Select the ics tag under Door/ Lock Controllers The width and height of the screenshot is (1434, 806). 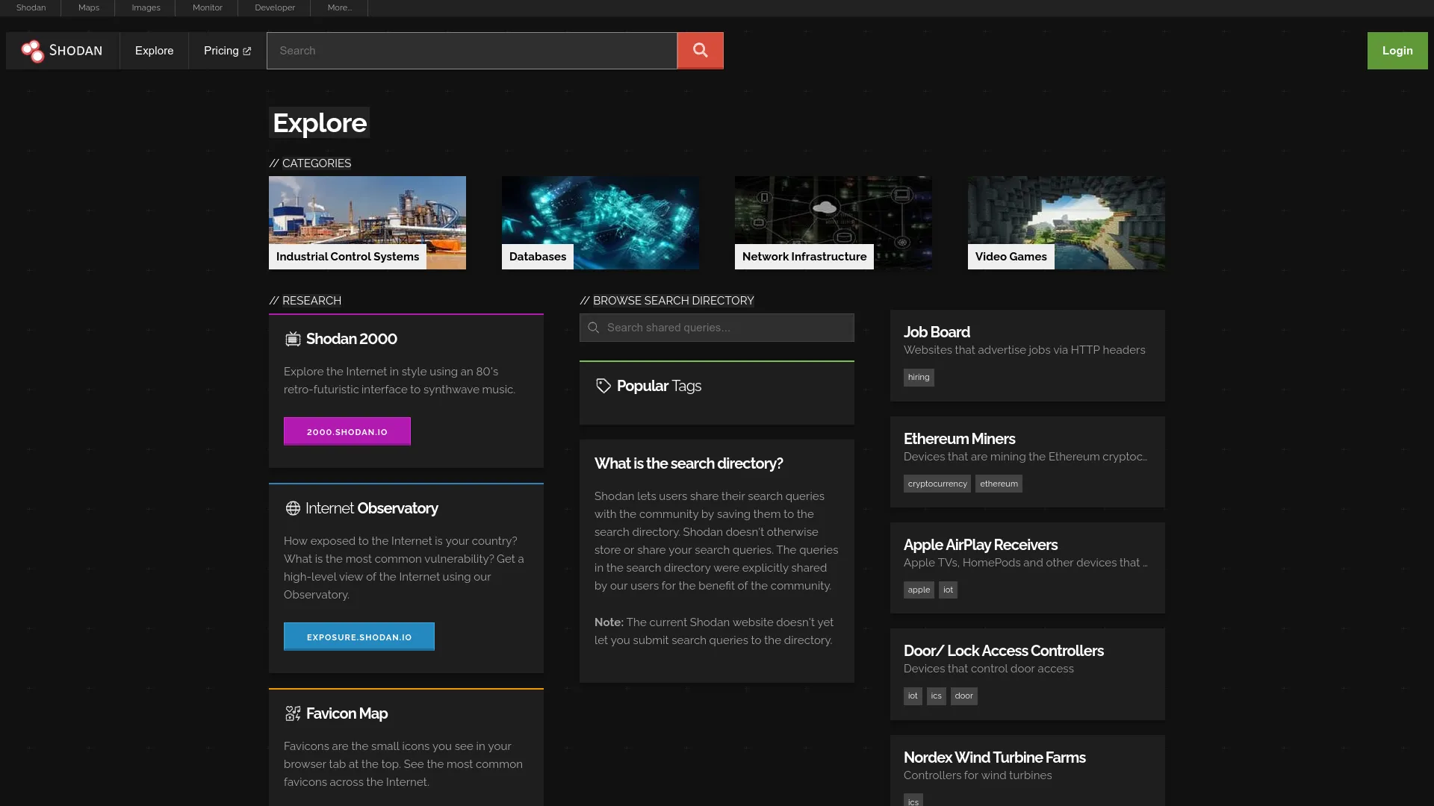937,696
